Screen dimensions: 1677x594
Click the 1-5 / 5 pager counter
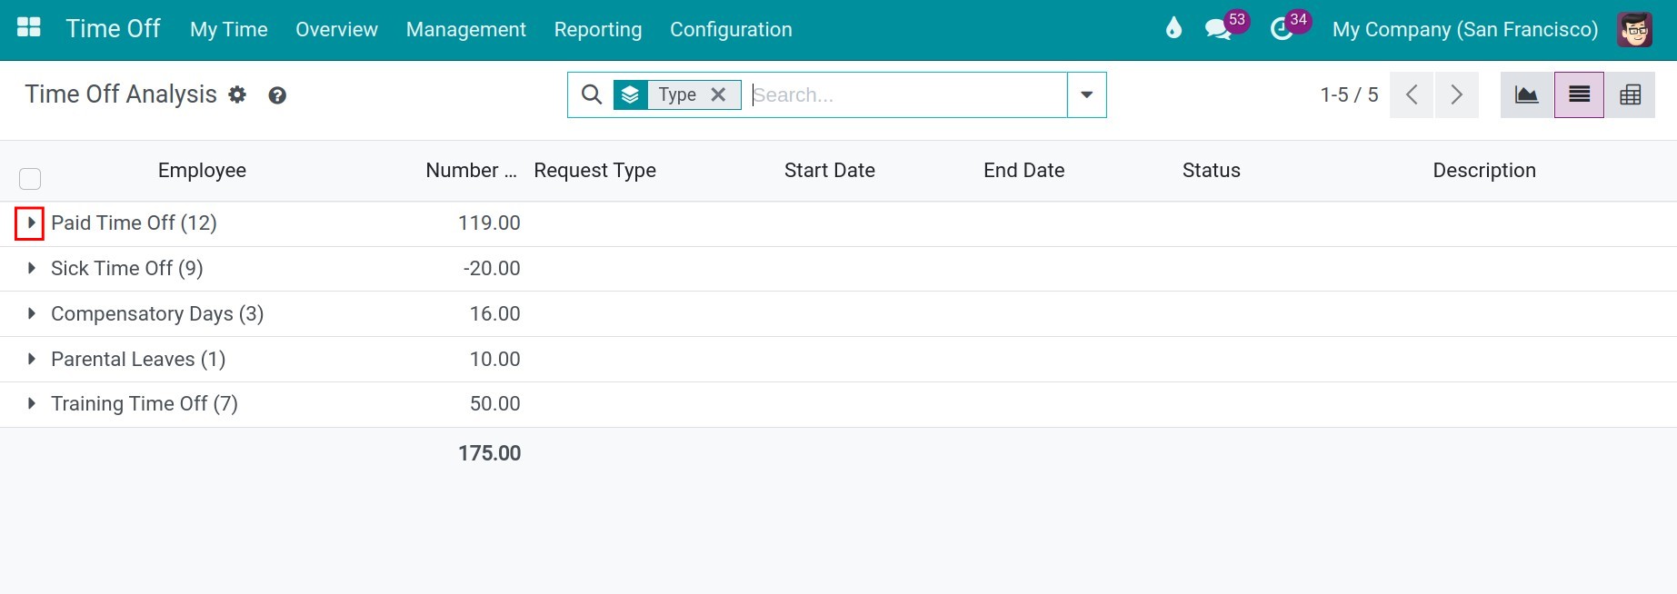[1349, 94]
